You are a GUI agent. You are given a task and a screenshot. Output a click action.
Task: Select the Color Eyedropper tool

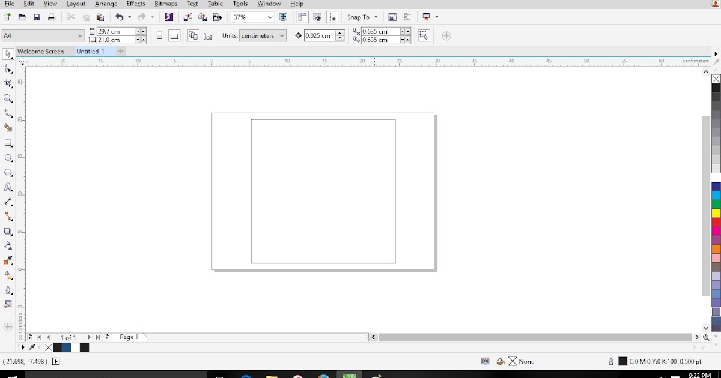(x=8, y=260)
